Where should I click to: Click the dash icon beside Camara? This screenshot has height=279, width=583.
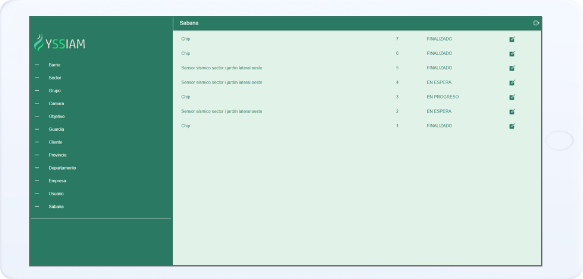click(37, 103)
